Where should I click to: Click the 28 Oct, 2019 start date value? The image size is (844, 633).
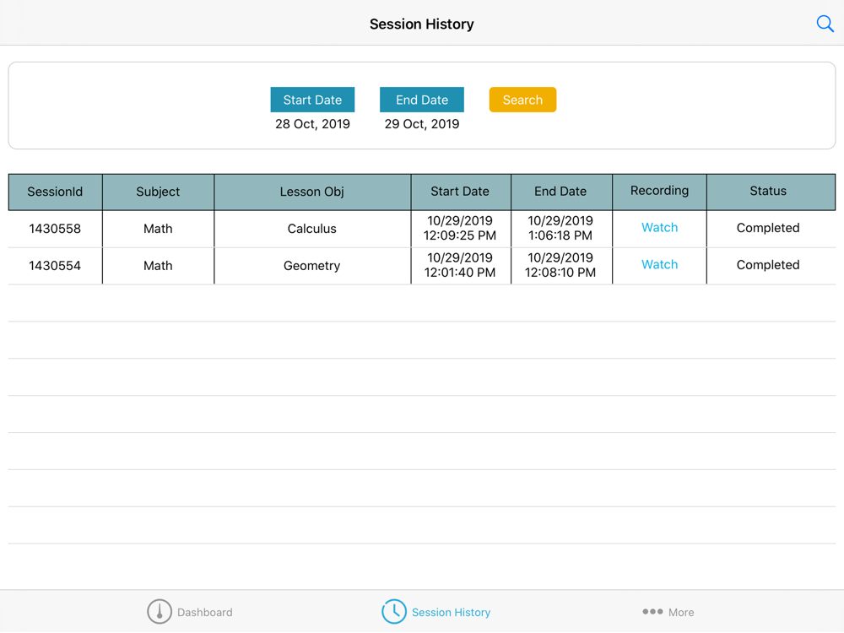pos(313,124)
